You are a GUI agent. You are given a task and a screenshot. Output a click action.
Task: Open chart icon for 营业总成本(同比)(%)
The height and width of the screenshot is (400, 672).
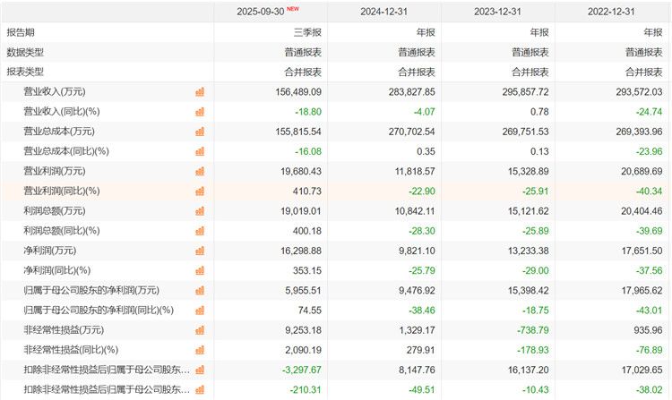coord(201,151)
